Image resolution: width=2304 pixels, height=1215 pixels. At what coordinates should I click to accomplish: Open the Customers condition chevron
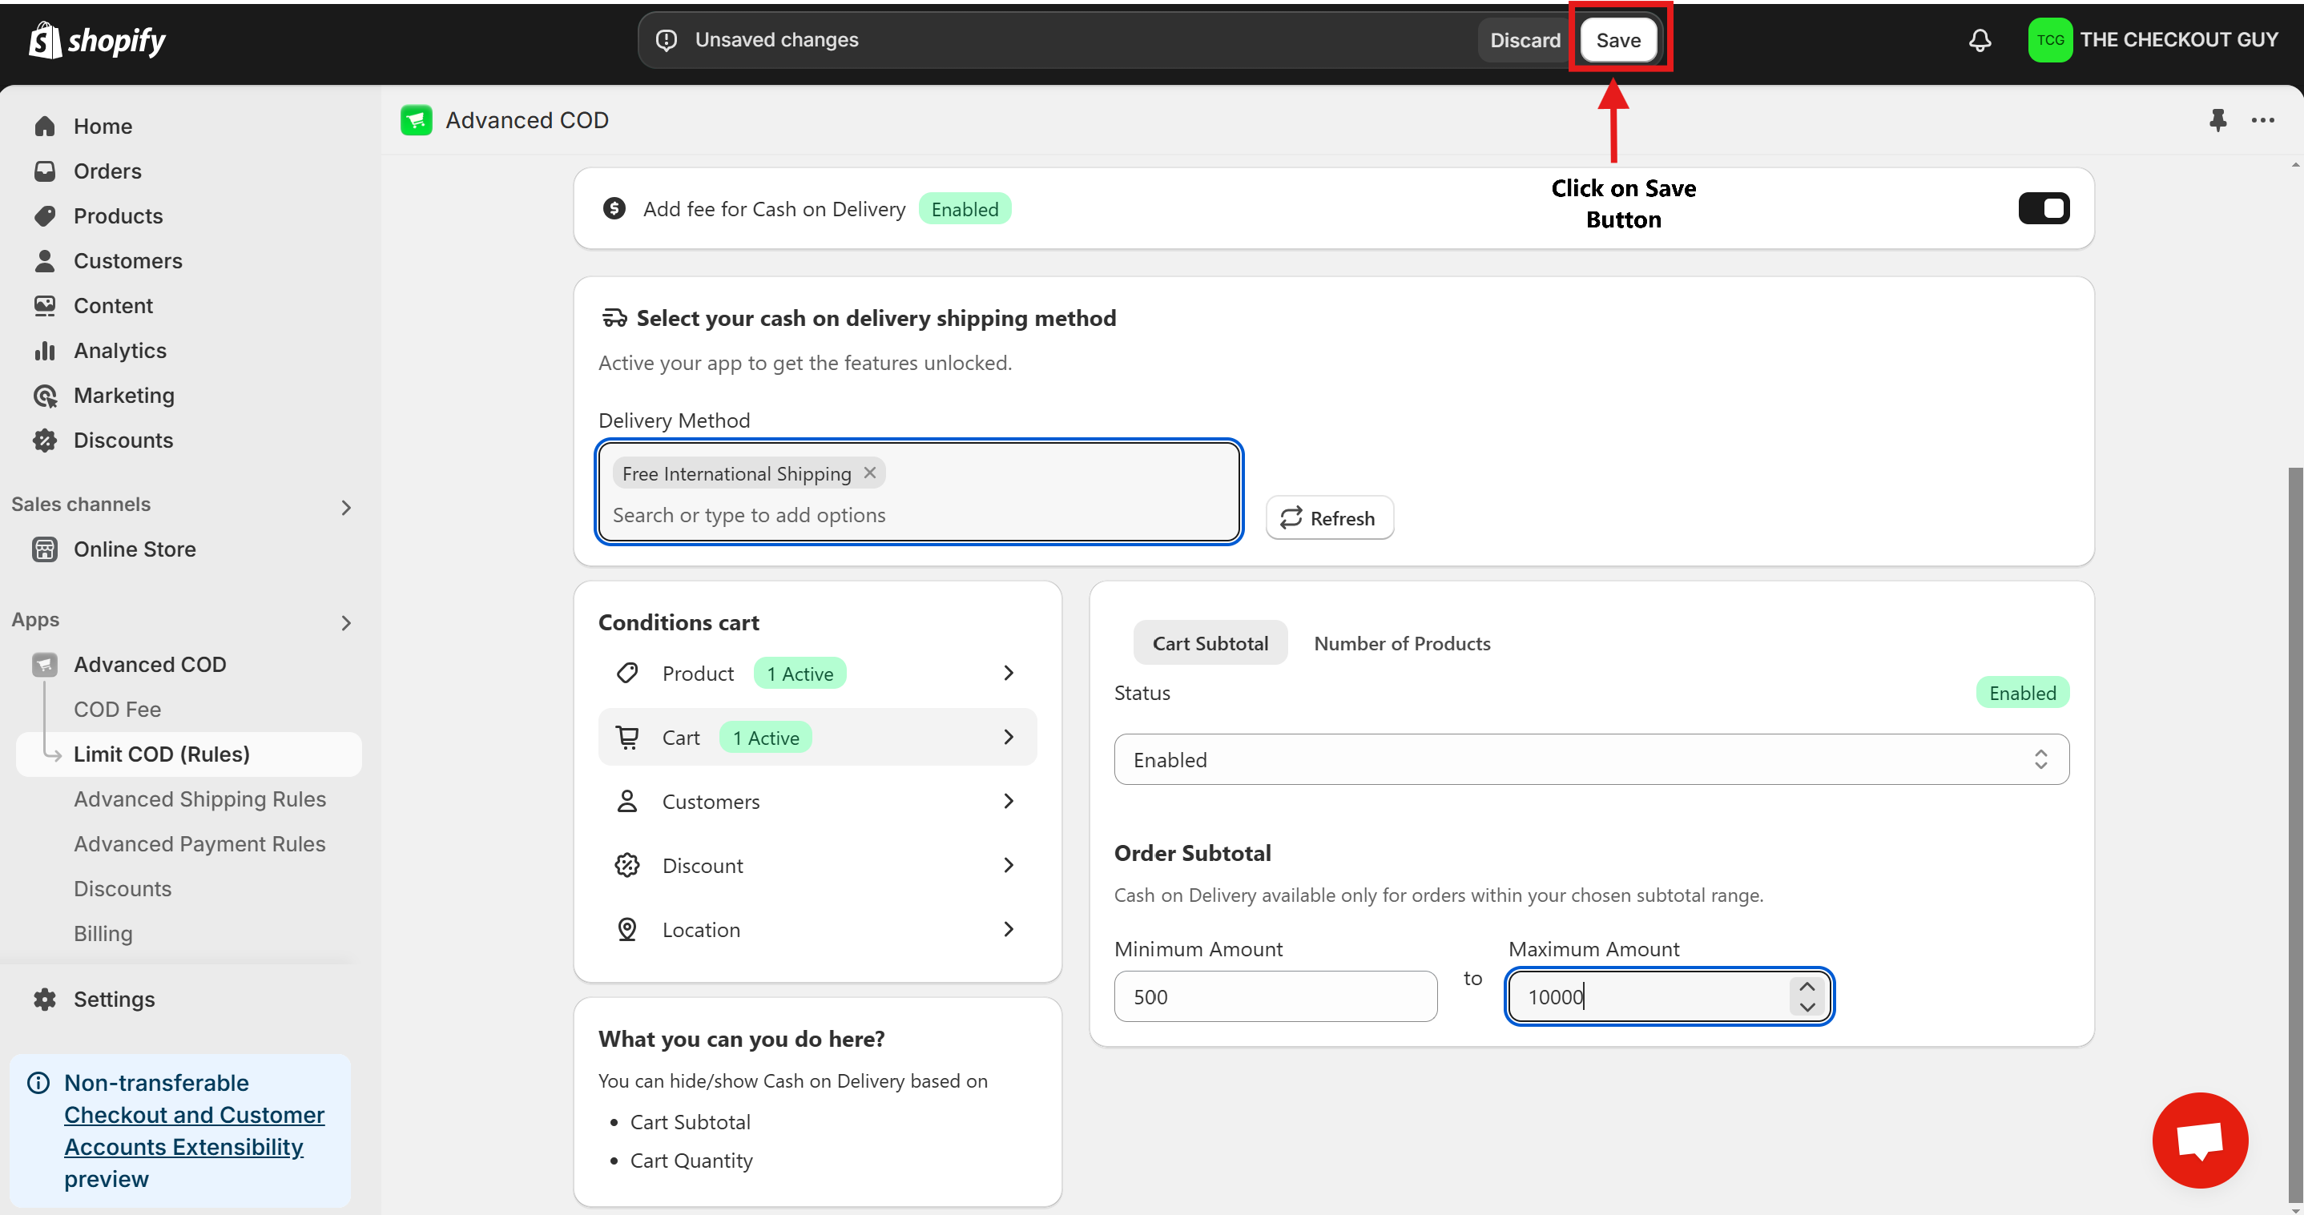click(1009, 801)
